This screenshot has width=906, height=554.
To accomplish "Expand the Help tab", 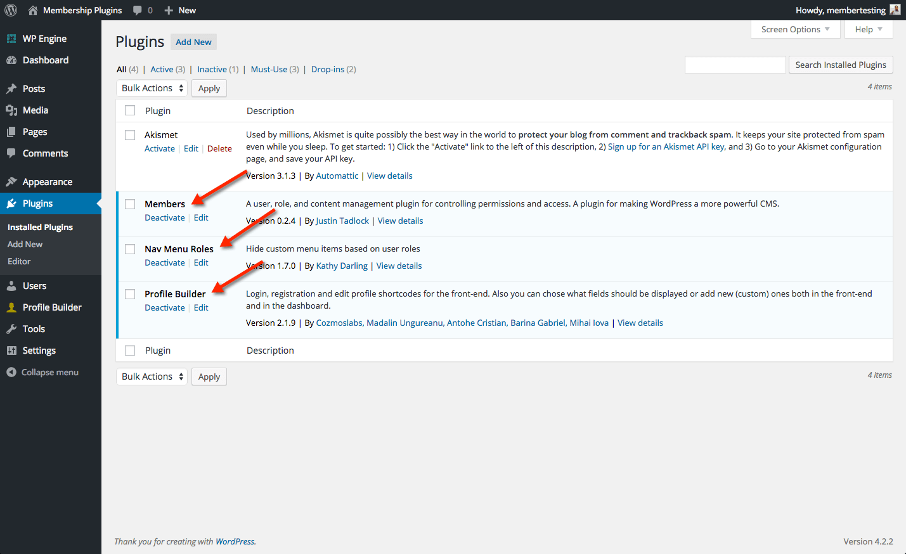I will coord(868,29).
